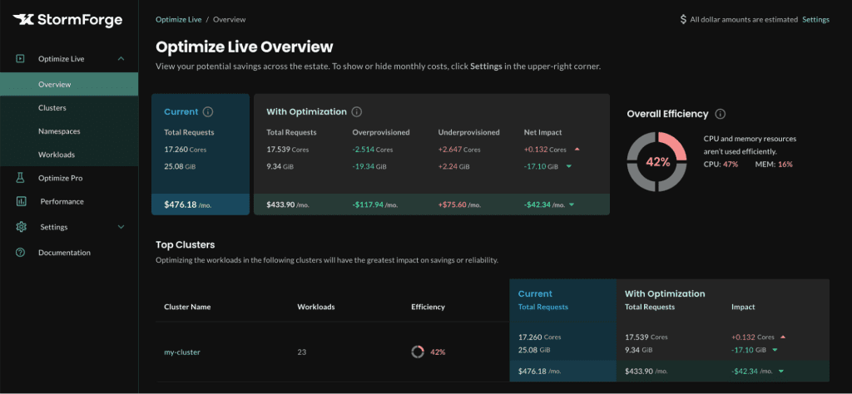852x394 pixels.
Task: Click green down arrow beside -17.10 GiB summary
Action: [569, 166]
